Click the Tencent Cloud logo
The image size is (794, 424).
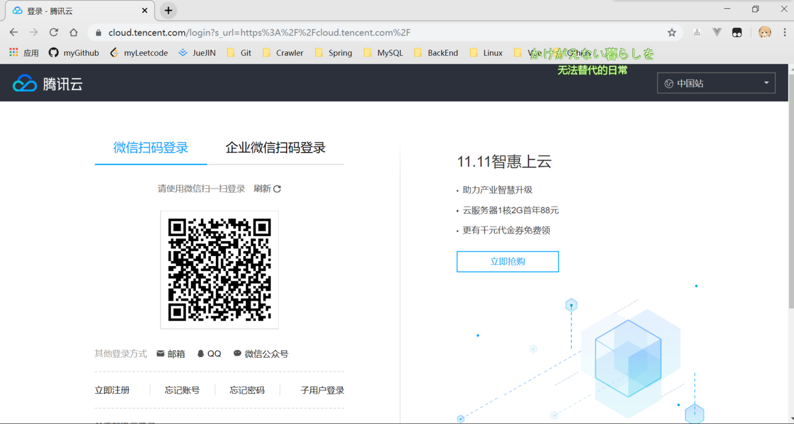(48, 83)
